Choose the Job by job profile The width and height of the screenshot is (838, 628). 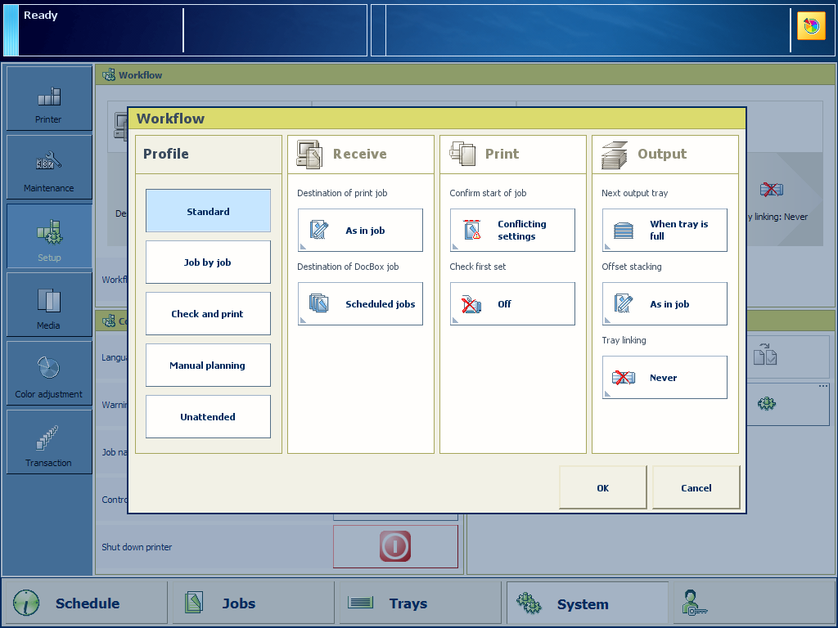208,262
